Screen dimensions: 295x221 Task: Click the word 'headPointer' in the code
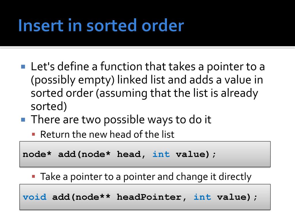(149, 197)
